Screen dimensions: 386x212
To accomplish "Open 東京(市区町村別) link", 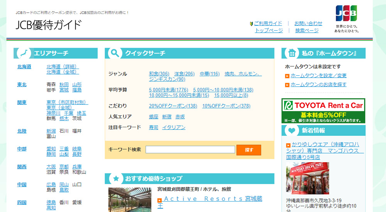I will [x=67, y=102].
